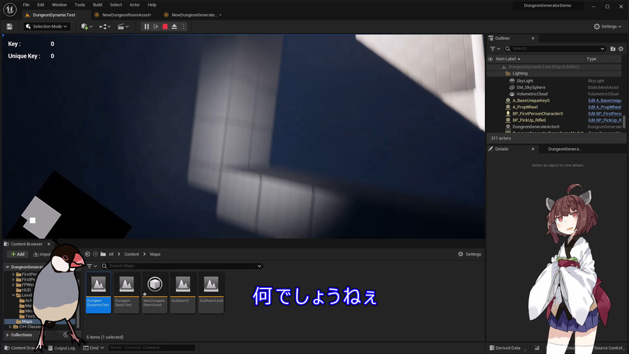Save the current level with disk icon
The image size is (629, 354).
pos(9,26)
